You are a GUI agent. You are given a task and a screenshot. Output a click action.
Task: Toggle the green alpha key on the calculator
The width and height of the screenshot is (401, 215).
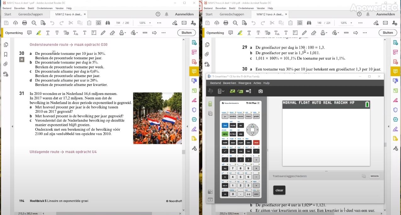pyautogui.click(x=225, y=134)
